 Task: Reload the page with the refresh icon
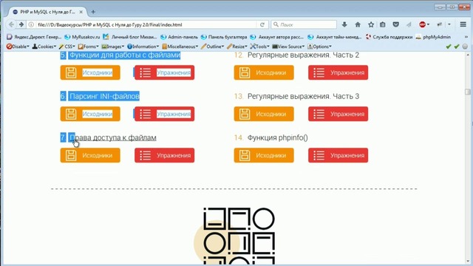pos(262,24)
